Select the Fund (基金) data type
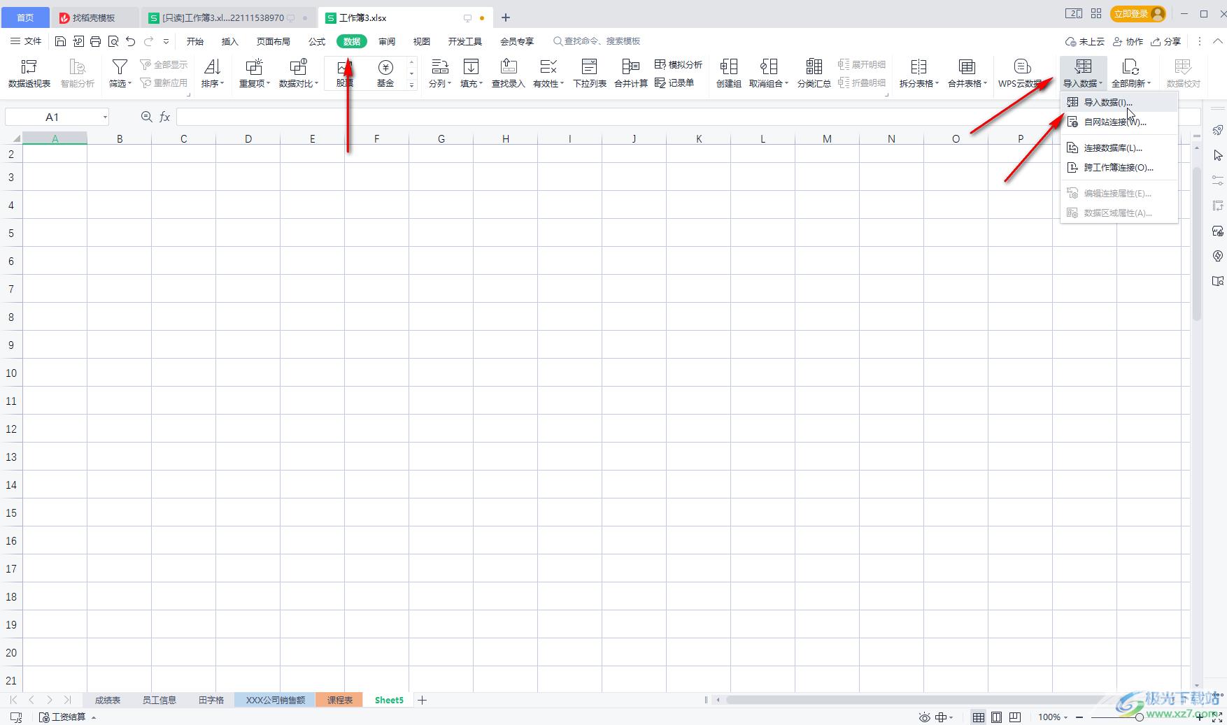The image size is (1227, 725). coord(385,73)
